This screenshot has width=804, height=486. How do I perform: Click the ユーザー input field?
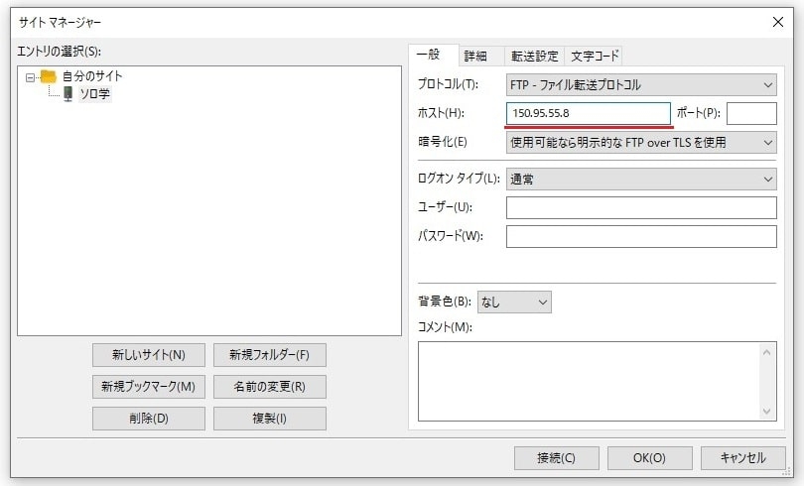click(x=640, y=207)
